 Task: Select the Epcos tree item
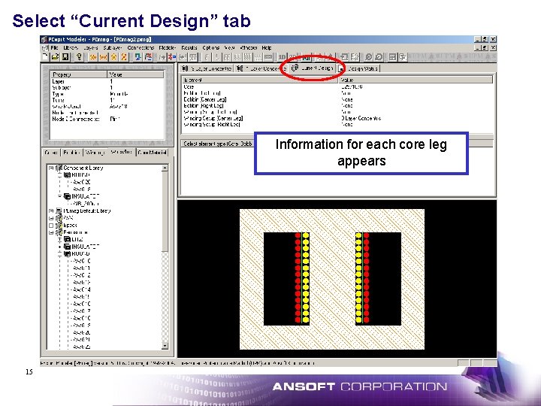(x=70, y=225)
